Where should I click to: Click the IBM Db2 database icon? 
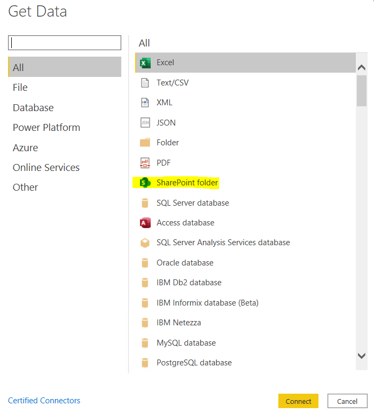tap(145, 283)
